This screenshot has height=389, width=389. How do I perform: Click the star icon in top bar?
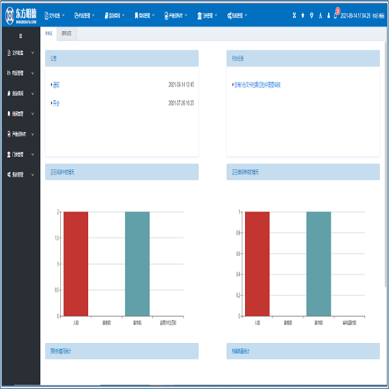pos(303,15)
